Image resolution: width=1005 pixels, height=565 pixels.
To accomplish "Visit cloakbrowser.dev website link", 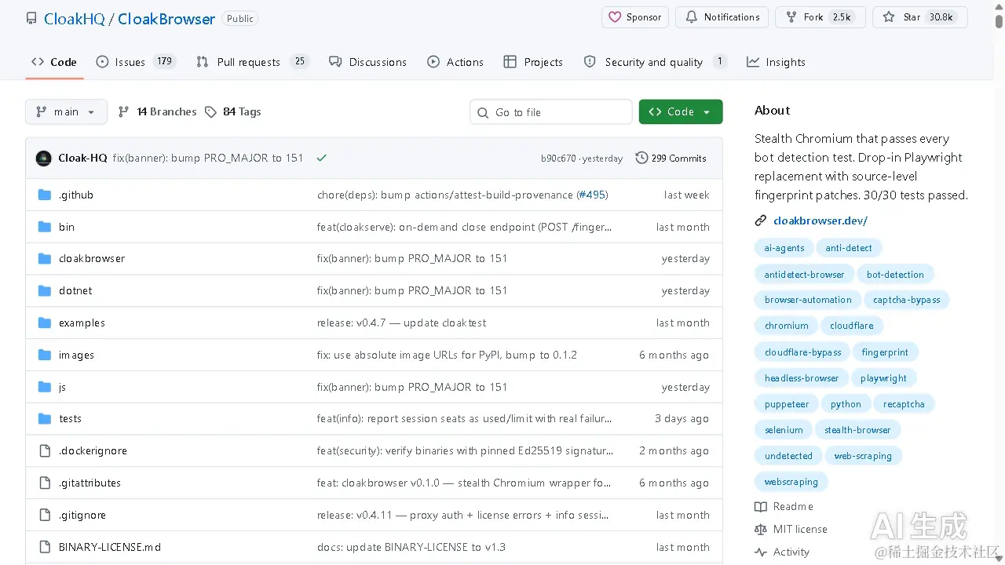I will [820, 221].
